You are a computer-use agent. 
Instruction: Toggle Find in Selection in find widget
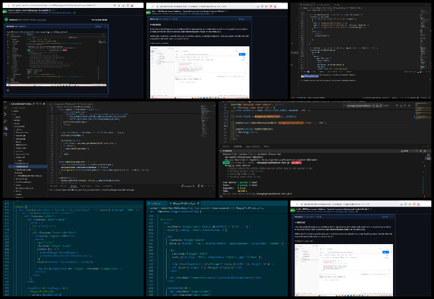(x=405, y=106)
